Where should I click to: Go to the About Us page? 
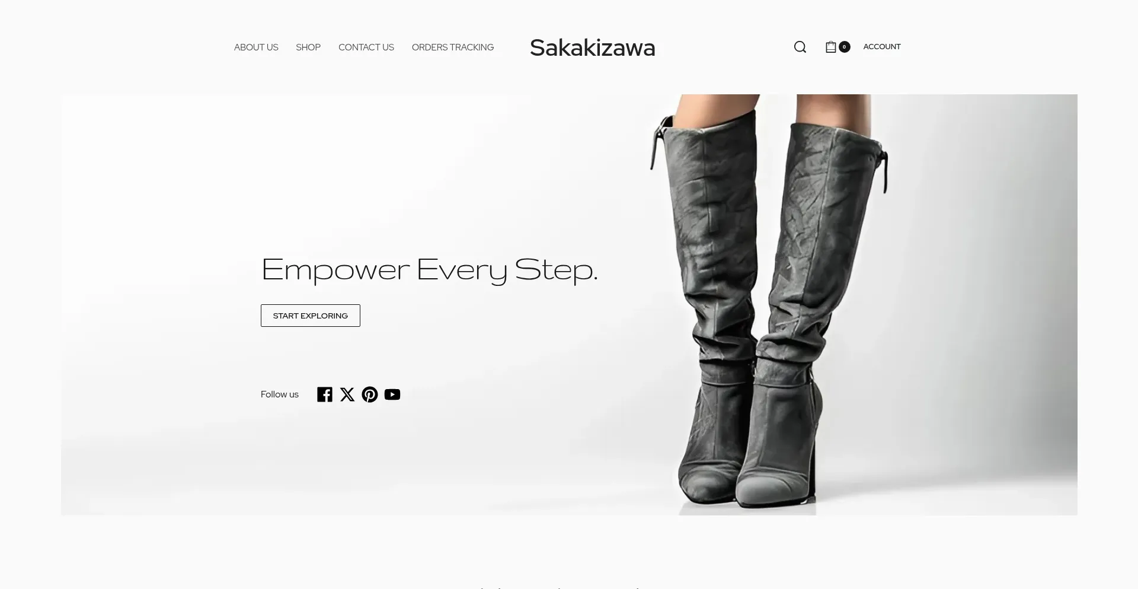point(256,47)
